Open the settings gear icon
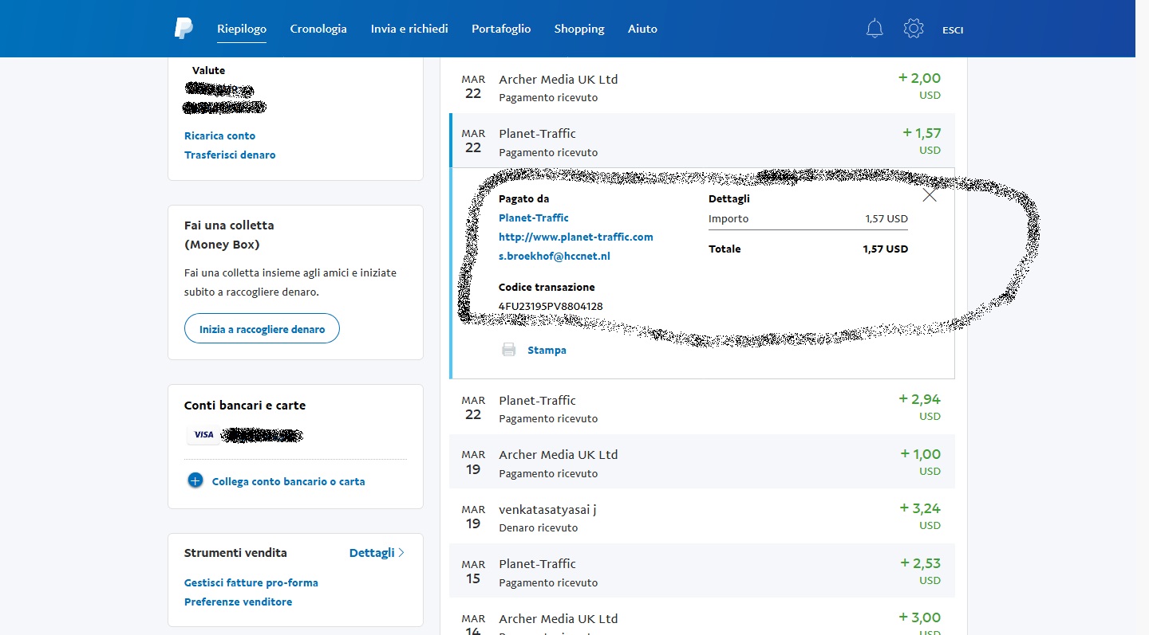This screenshot has width=1149, height=635. (x=914, y=29)
